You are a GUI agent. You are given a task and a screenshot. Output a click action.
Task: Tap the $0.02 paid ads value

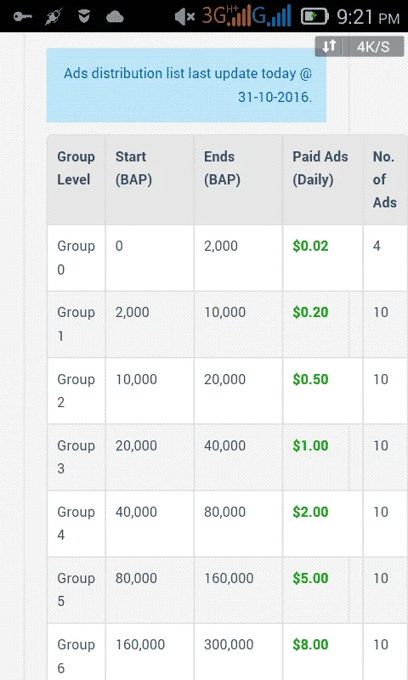[x=310, y=246]
